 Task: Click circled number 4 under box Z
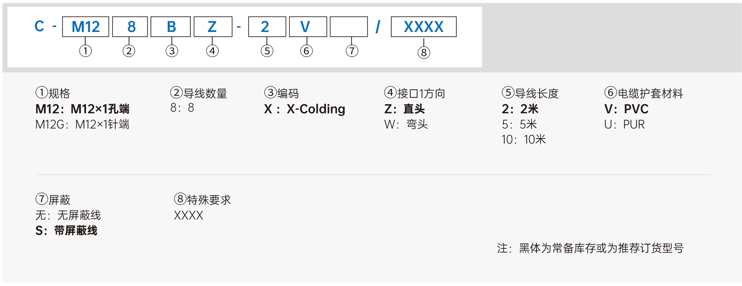pyautogui.click(x=213, y=51)
